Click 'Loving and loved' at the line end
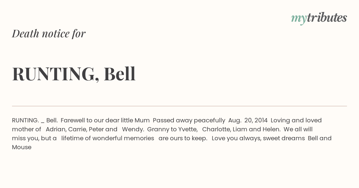359x188 pixels. click(296, 121)
